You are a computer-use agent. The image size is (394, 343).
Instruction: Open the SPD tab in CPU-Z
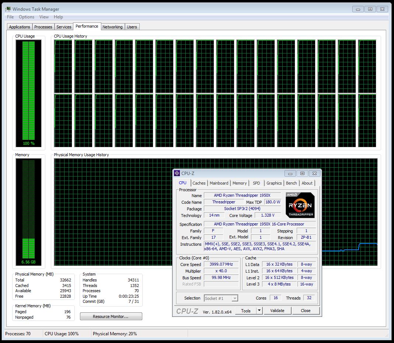click(x=256, y=183)
